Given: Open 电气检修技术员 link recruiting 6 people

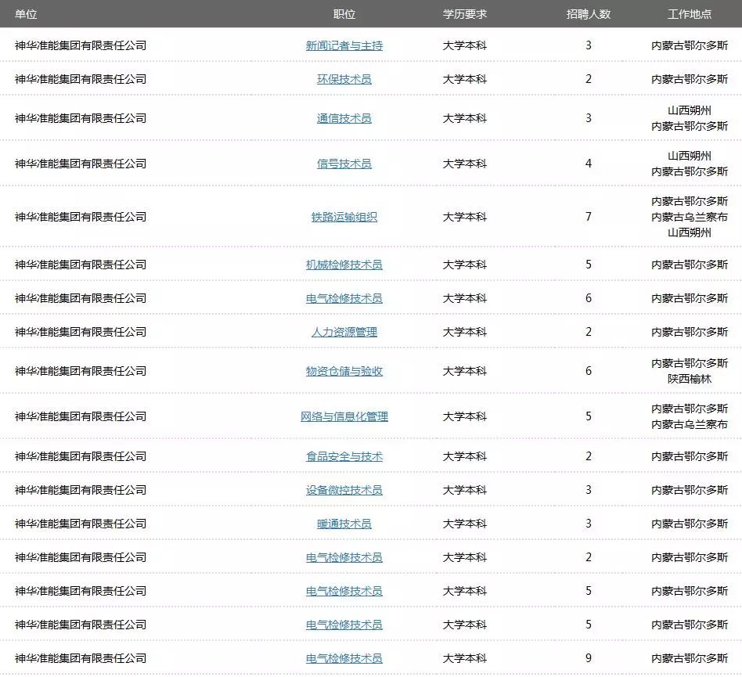Looking at the screenshot, I should (344, 298).
